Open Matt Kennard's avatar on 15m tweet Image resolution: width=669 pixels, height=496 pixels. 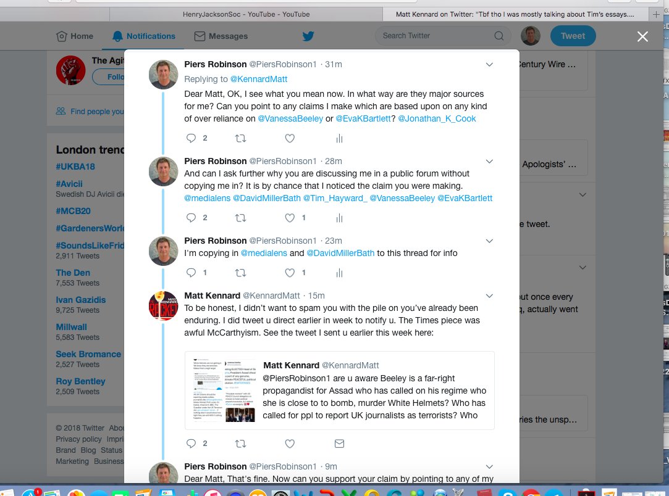click(x=164, y=306)
